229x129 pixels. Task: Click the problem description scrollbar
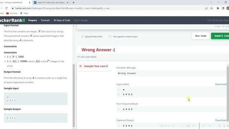click(x=74, y=95)
